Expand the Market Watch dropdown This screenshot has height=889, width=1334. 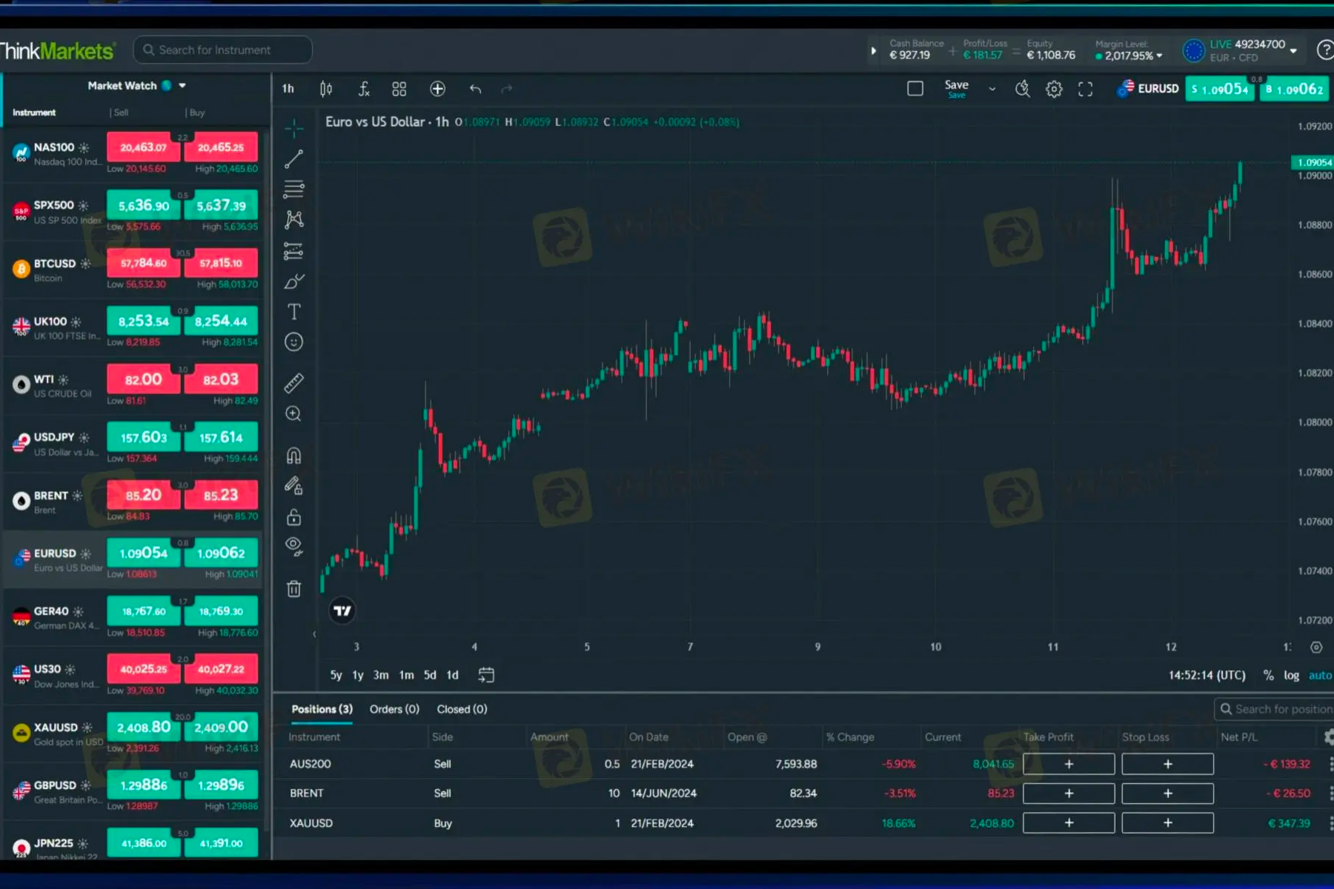182,86
